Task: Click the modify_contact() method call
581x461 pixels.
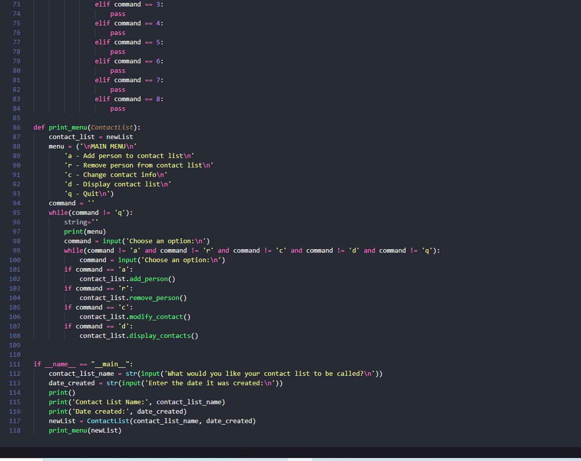Action: pos(160,316)
